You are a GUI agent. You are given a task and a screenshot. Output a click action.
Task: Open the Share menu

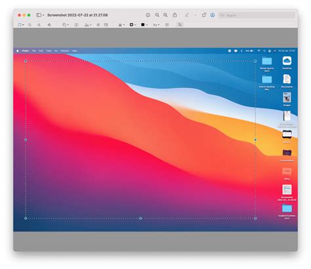click(175, 15)
